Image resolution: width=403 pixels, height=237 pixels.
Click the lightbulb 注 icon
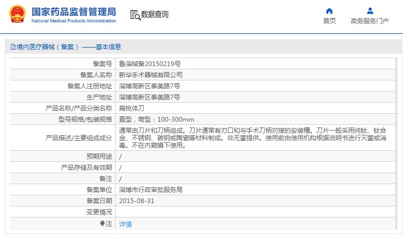pos(102,224)
